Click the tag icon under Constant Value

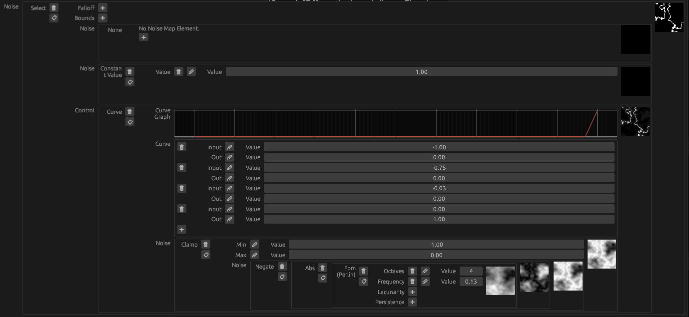[x=130, y=82]
